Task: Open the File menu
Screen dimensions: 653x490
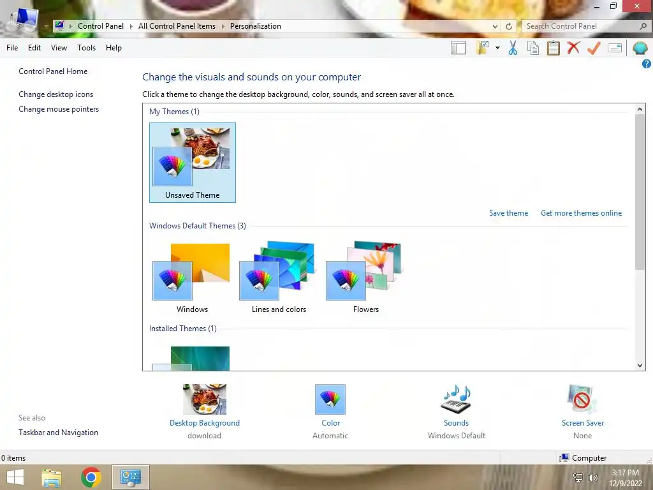Action: click(12, 47)
